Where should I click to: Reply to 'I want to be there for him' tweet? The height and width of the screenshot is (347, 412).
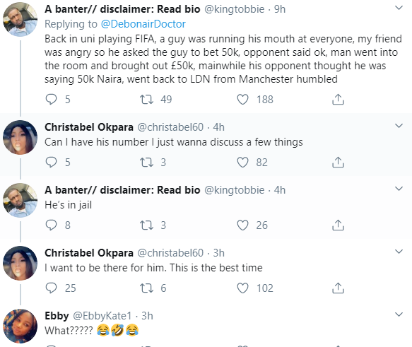[51, 288]
